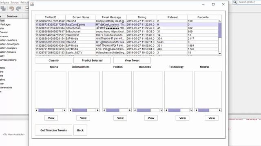261x146 pixels.
Task: Click left scroll arrow of Politics list
Action: pyautogui.click(x=104, y=110)
